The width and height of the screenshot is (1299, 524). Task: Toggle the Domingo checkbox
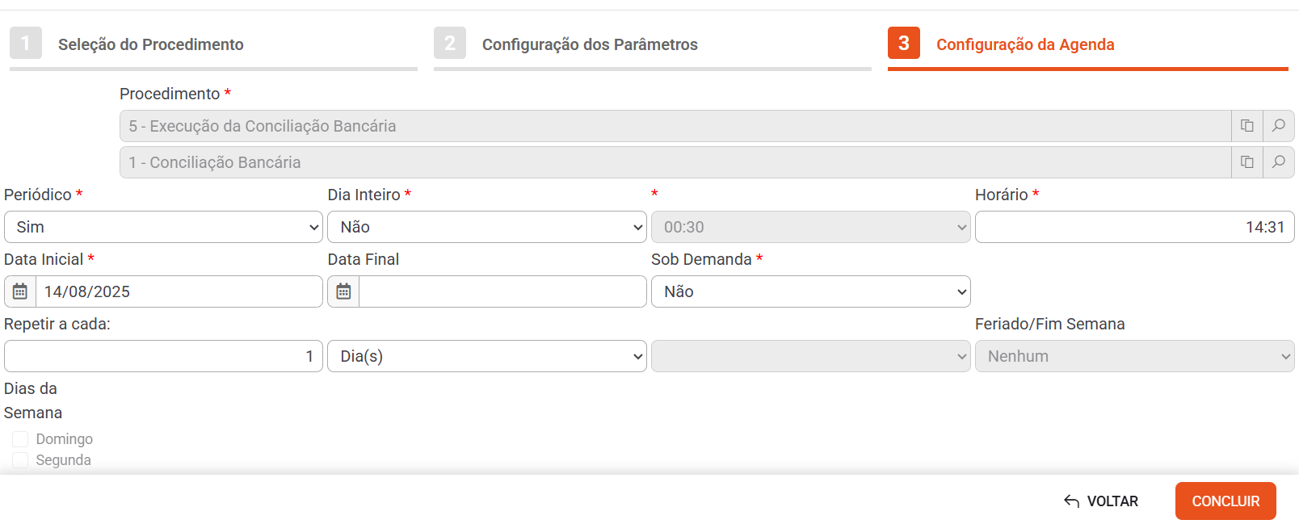[20, 439]
